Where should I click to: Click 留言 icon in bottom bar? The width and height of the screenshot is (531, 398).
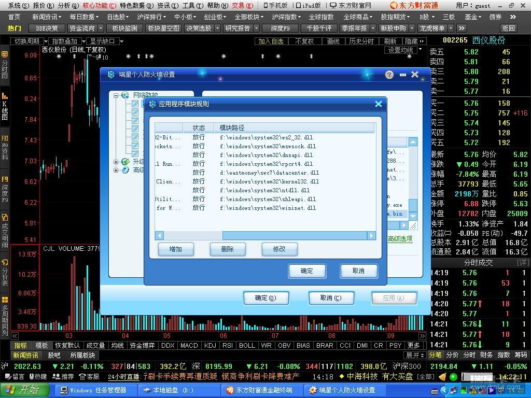click(8, 376)
